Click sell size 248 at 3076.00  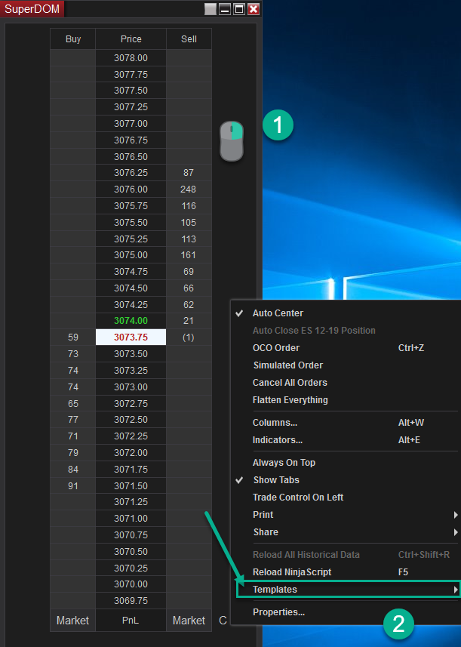point(189,189)
